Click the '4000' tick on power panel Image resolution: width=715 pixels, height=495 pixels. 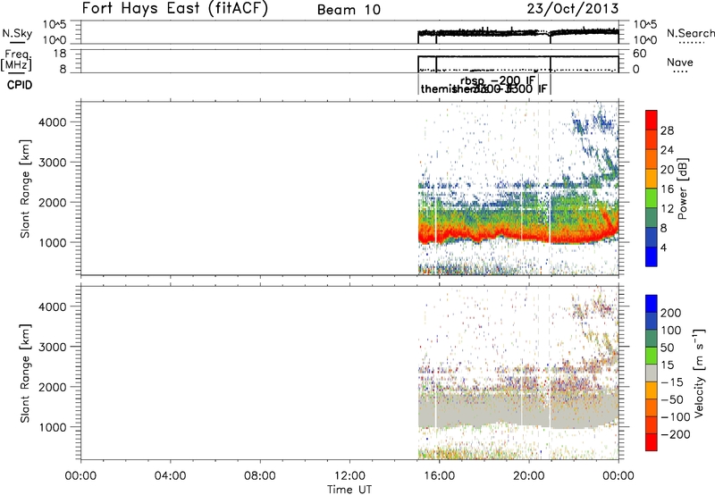coord(53,122)
